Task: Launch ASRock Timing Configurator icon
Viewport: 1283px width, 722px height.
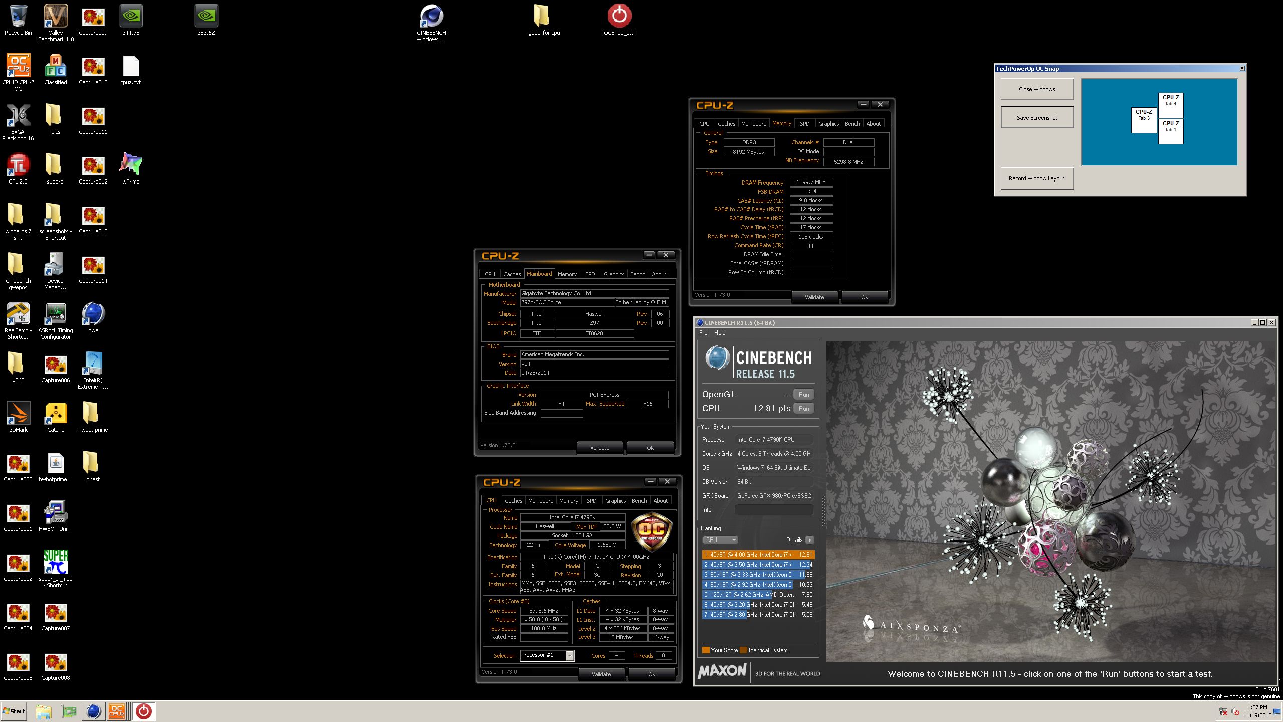Action: point(56,321)
